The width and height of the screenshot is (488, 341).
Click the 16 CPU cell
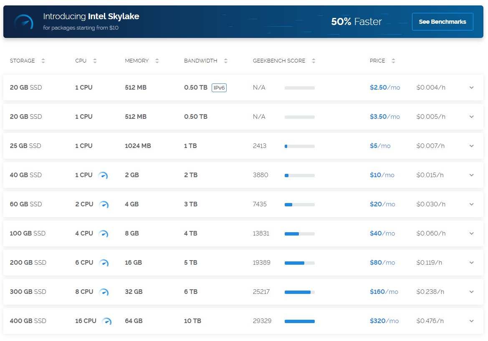[86, 321]
